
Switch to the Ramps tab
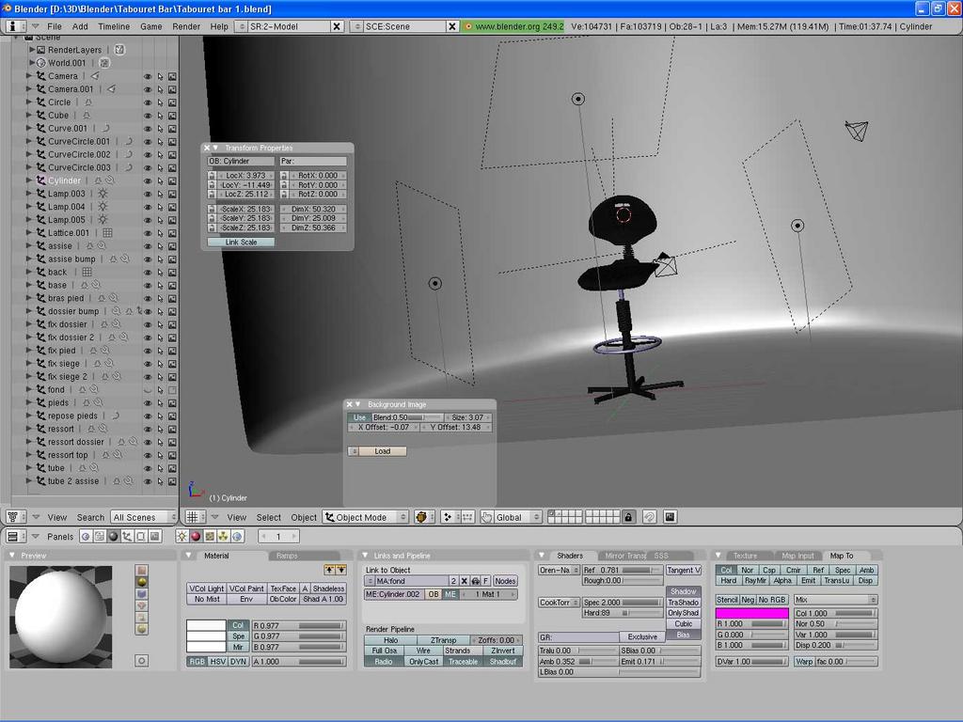point(287,556)
